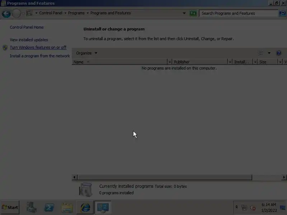Open the recent pages dropdown arrow
This screenshot has height=215, width=287.
(x=23, y=13)
